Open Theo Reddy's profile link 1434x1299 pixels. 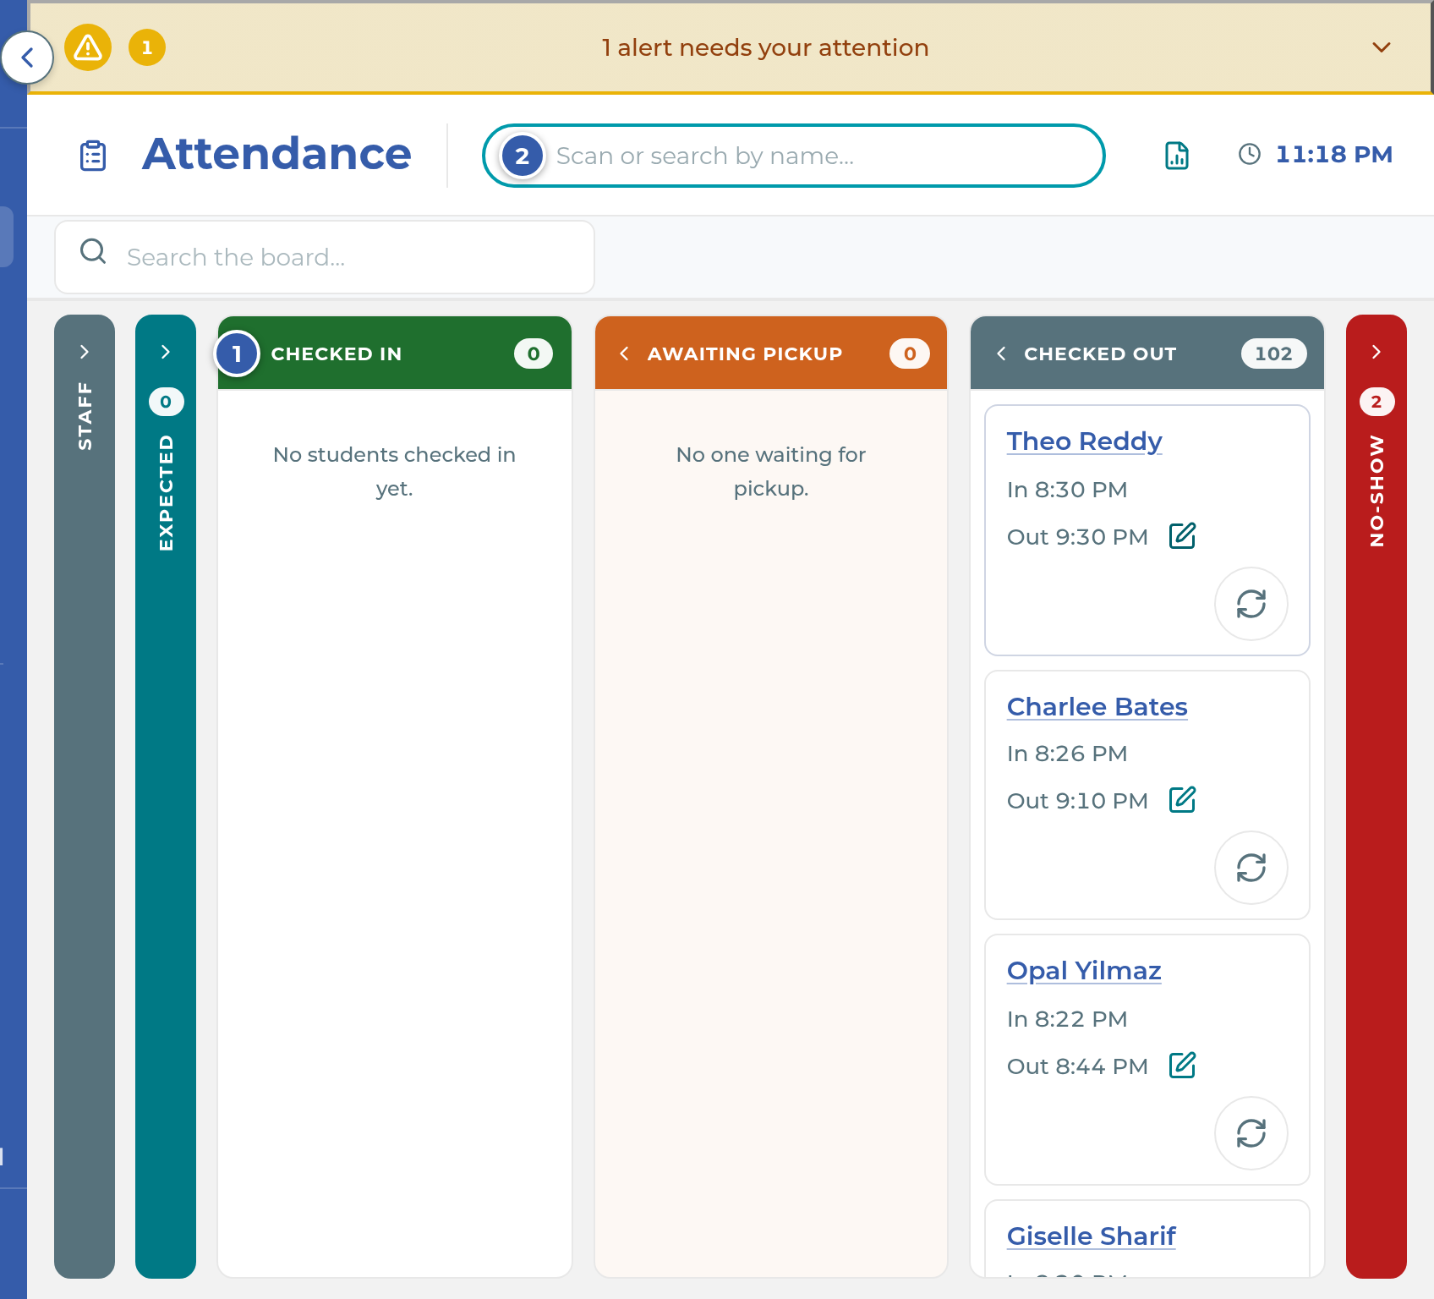(1084, 441)
